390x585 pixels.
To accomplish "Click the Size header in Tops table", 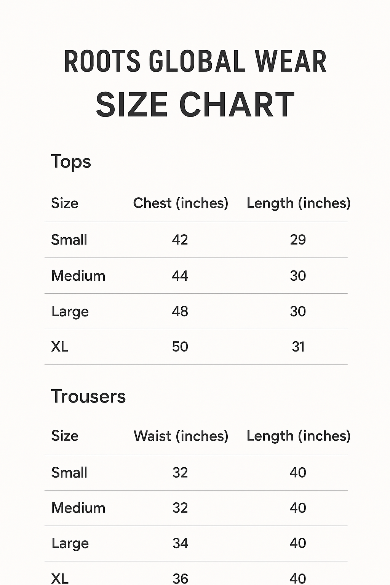I will click(x=65, y=203).
